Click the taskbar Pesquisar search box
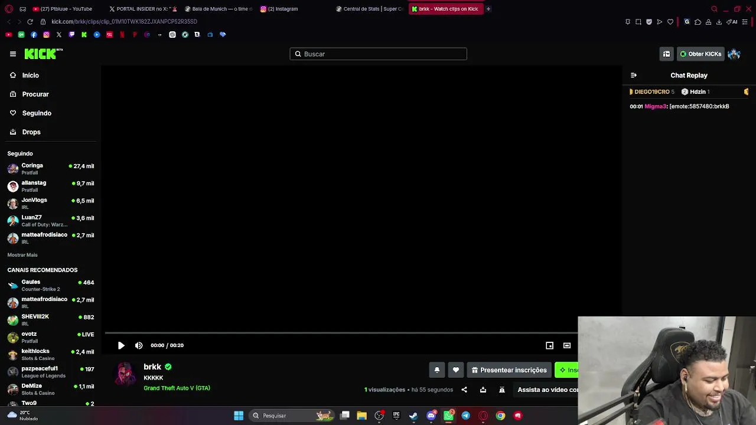The width and height of the screenshot is (756, 425). tap(291, 416)
